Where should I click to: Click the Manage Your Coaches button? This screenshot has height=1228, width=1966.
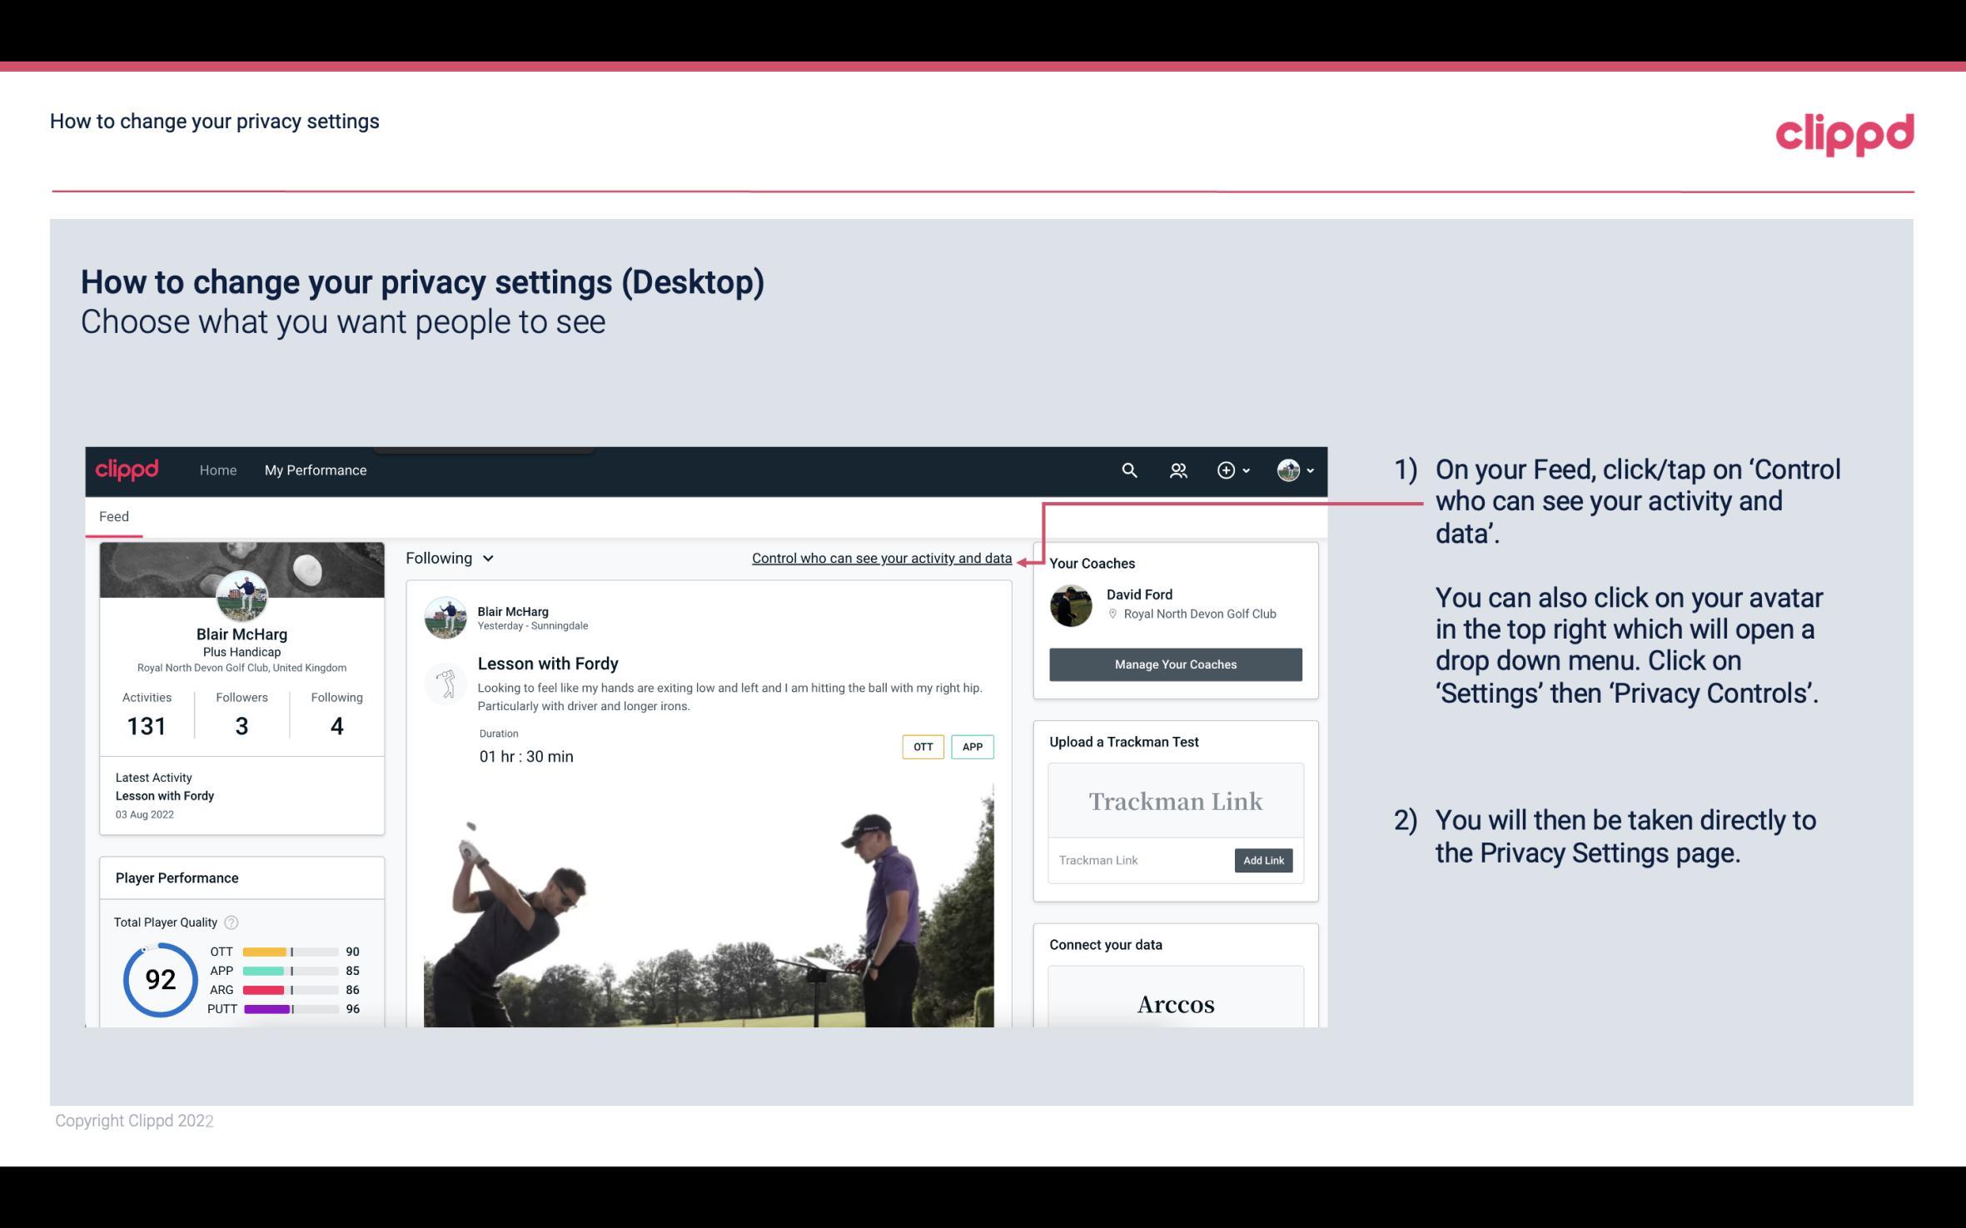tap(1174, 664)
